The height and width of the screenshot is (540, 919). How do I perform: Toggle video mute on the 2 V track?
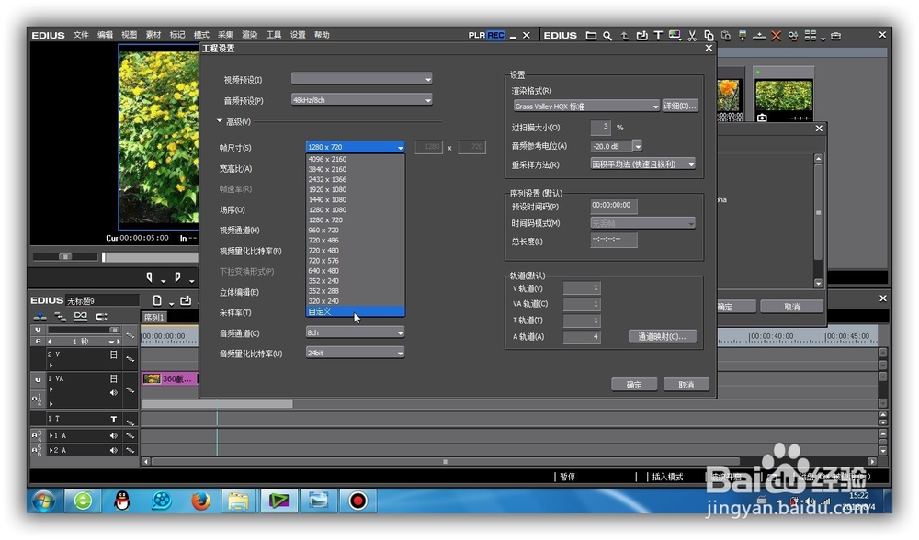(114, 354)
